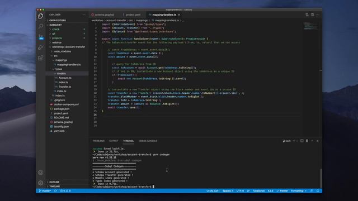Image resolution: width=358 pixels, height=201 pixels.
Task: Expand the webinar folder
Action: point(57,42)
